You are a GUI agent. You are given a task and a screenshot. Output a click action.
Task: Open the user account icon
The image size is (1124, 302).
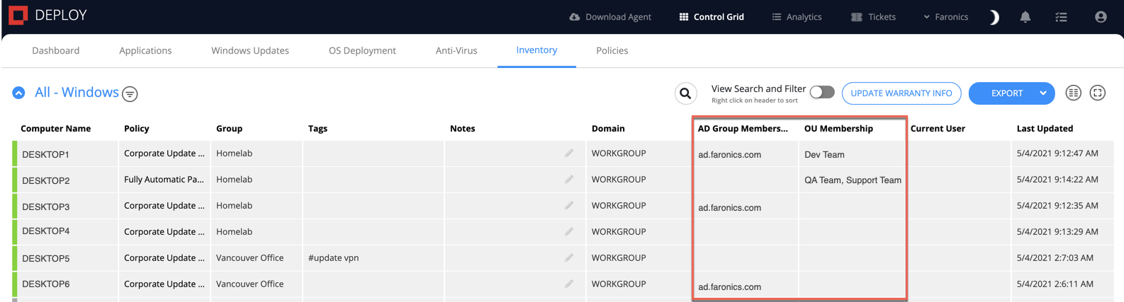[x=1101, y=17]
